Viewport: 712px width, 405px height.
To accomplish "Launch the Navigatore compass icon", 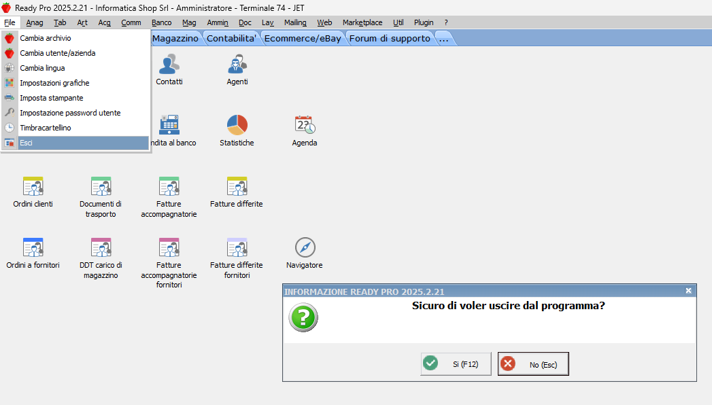I will click(x=305, y=247).
